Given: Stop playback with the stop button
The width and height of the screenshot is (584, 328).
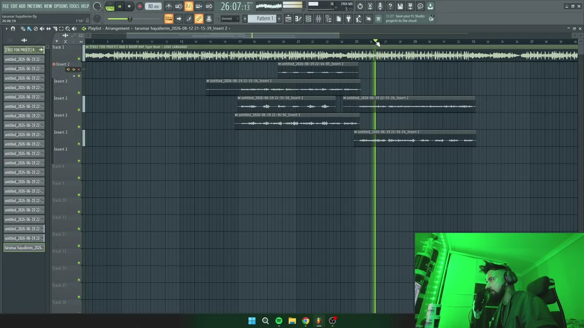Looking at the screenshot, I should 129,6.
